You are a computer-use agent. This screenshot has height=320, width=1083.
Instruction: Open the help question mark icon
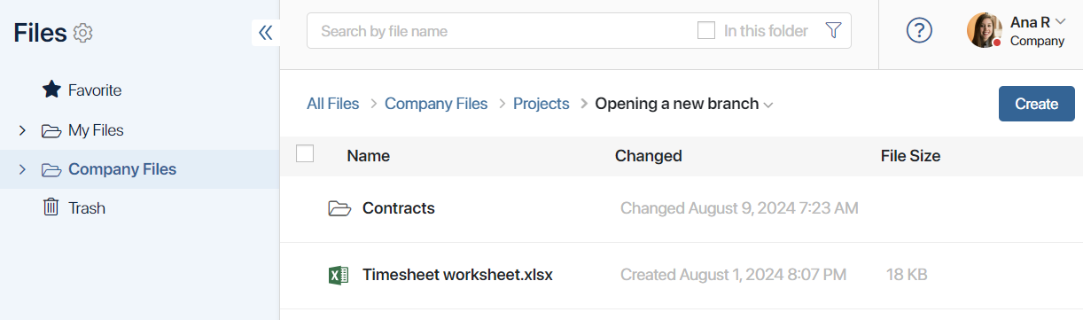pyautogui.click(x=920, y=31)
